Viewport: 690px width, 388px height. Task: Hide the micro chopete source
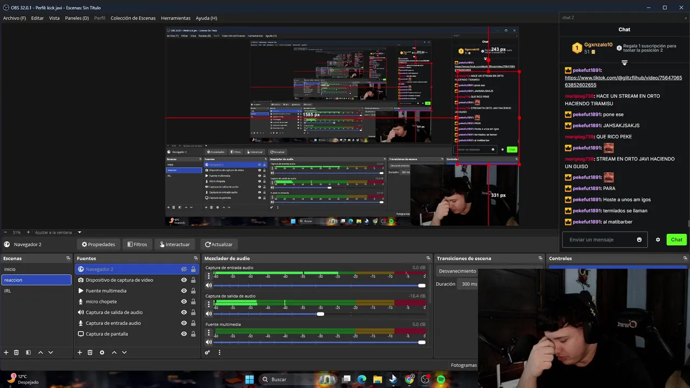(x=184, y=302)
